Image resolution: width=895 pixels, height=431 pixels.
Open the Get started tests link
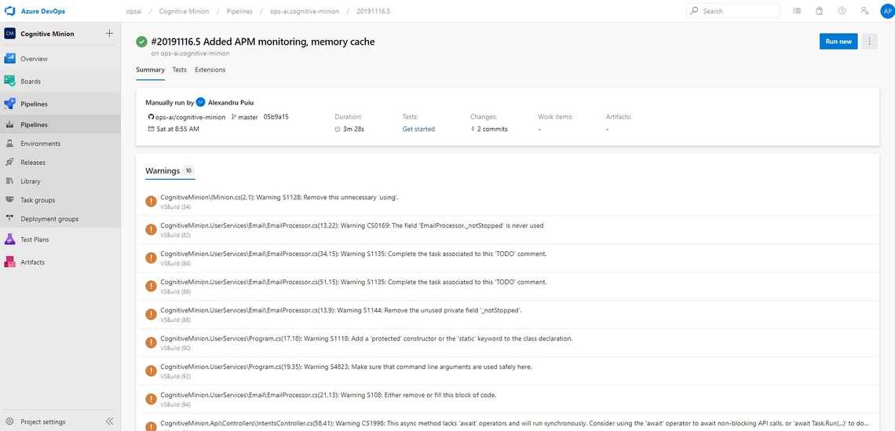(418, 129)
